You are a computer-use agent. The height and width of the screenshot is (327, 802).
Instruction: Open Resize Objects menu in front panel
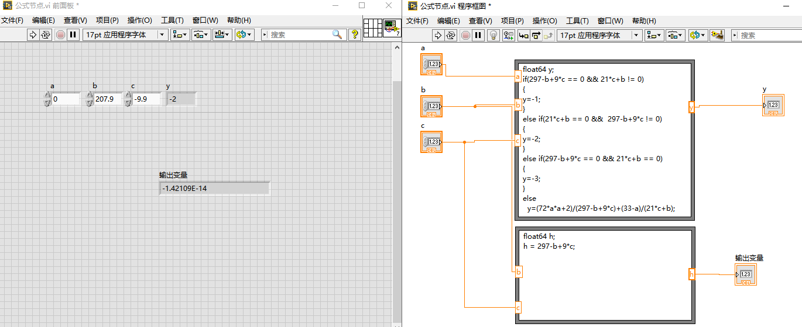222,35
